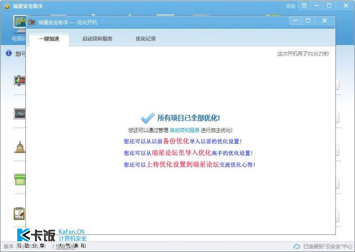The height and width of the screenshot is (252, 355).
Task: Click the 瑞星安全助手 — 优化开机 title text
Action: pyautogui.click(x=67, y=22)
